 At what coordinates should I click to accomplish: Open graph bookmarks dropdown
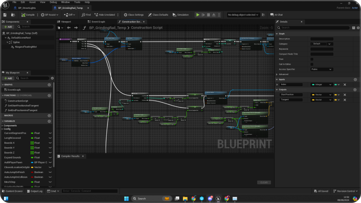61,28
